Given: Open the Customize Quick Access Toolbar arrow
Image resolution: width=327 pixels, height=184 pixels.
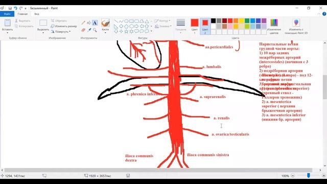Looking at the screenshot, I should (x=26, y=8).
